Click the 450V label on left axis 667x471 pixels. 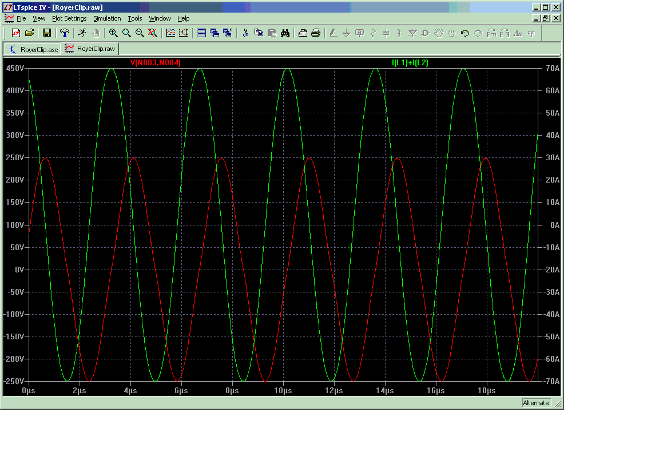[14, 68]
